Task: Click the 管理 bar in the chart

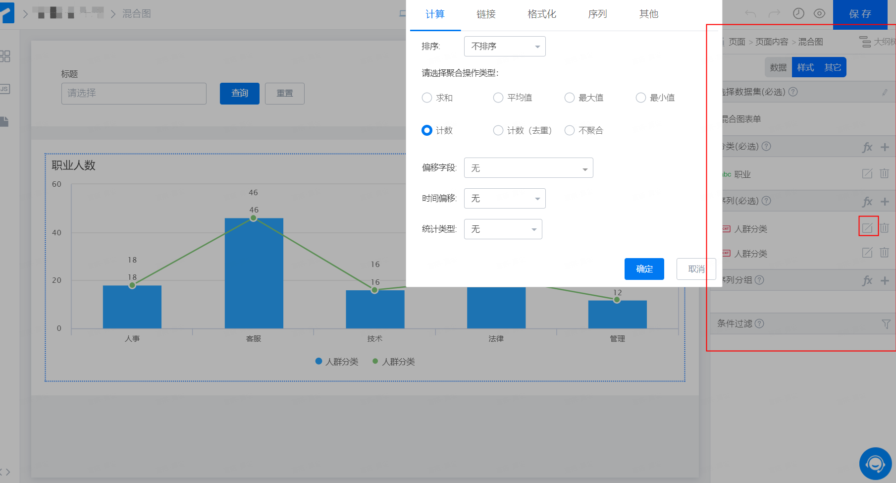Action: click(617, 315)
